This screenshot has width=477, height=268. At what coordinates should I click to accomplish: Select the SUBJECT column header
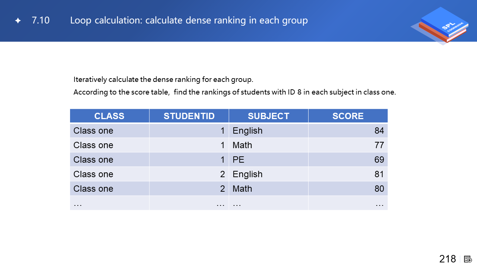click(x=268, y=116)
